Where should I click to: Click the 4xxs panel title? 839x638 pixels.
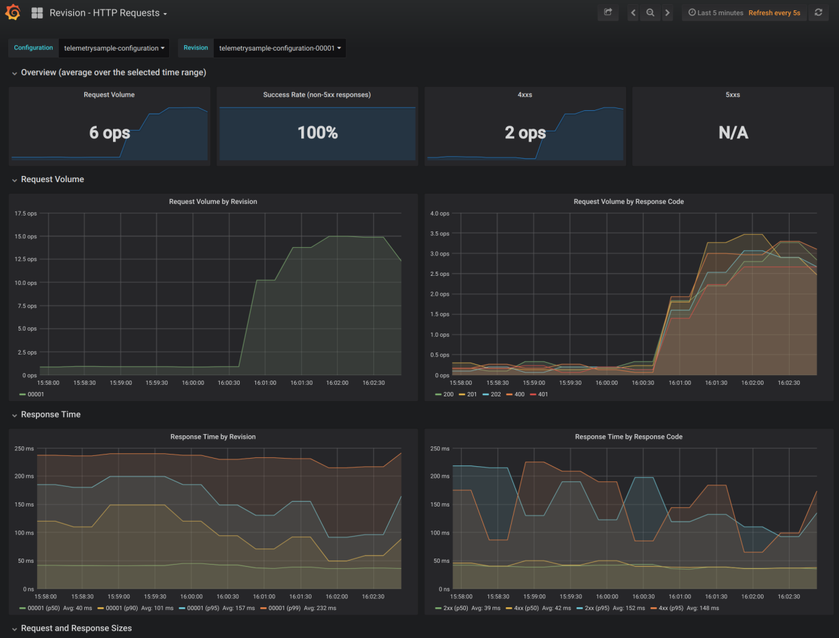pos(525,94)
